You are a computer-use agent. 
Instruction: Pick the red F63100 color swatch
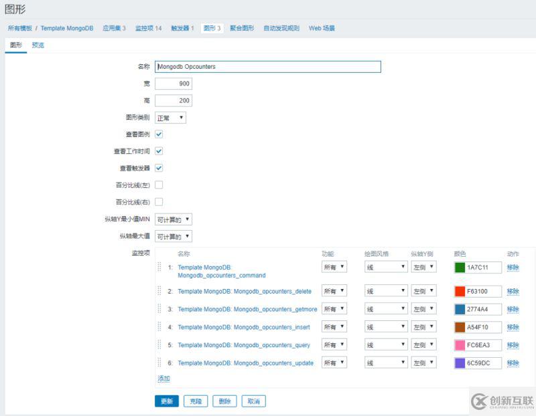460,291
